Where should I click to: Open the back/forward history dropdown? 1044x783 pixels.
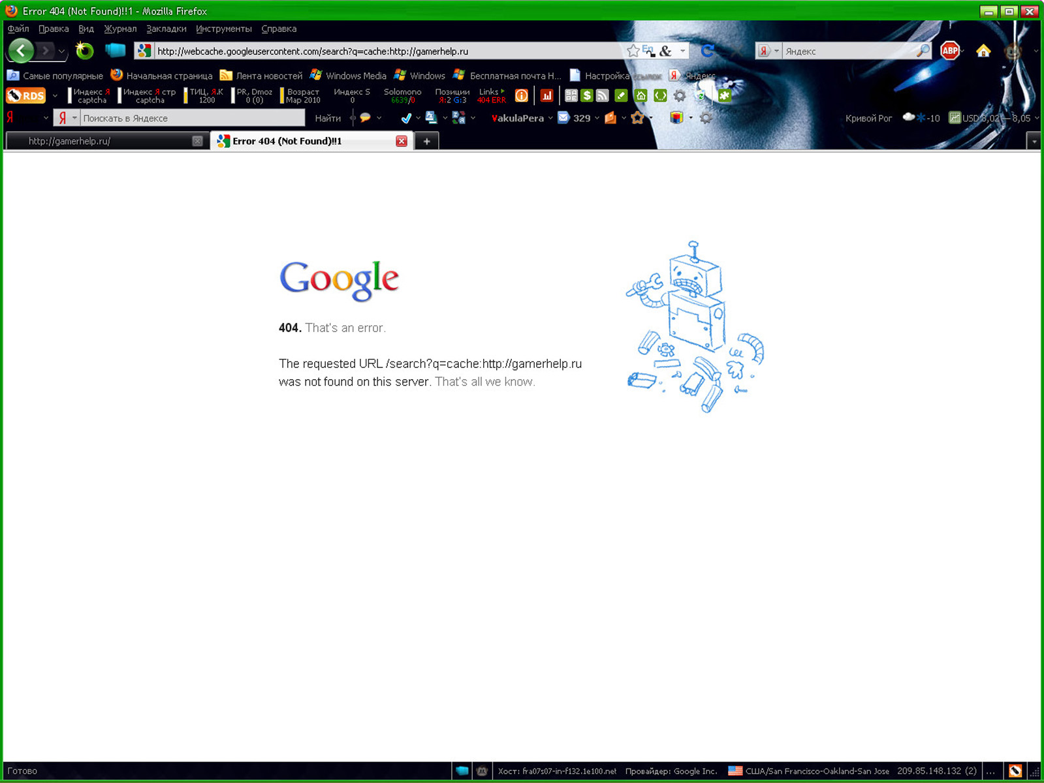[x=62, y=51]
